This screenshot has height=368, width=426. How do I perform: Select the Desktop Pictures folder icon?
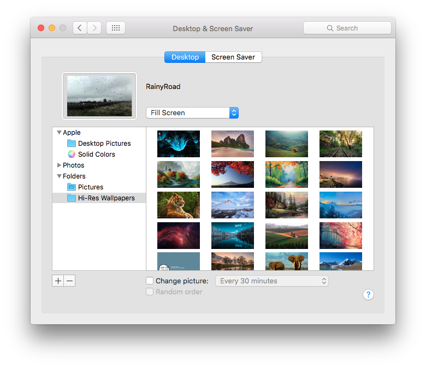click(72, 144)
